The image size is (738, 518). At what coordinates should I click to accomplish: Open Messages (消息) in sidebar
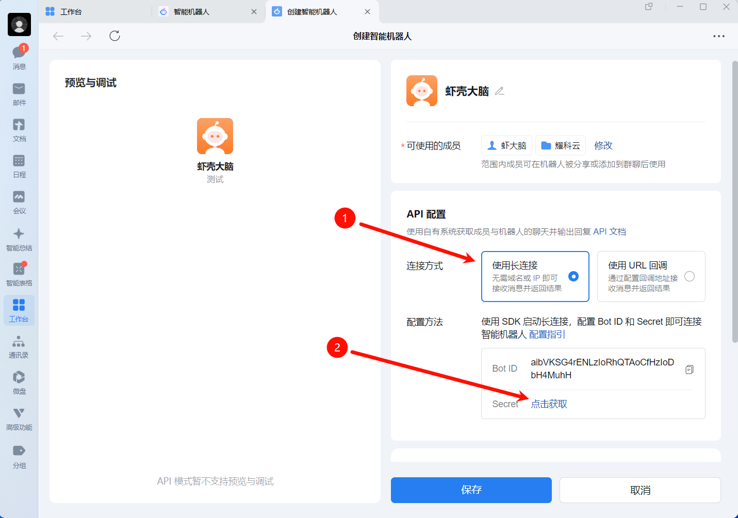pos(19,57)
